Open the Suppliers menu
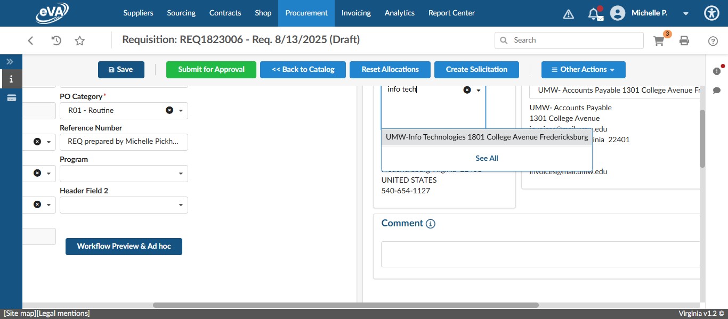728x319 pixels. pos(138,13)
